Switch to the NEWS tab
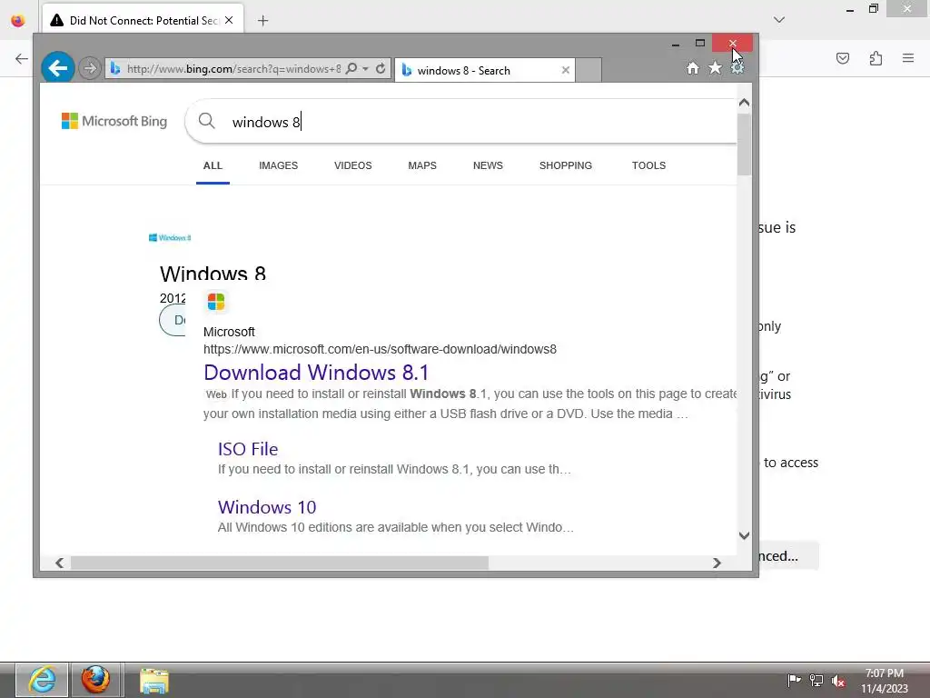930x698 pixels. (488, 165)
